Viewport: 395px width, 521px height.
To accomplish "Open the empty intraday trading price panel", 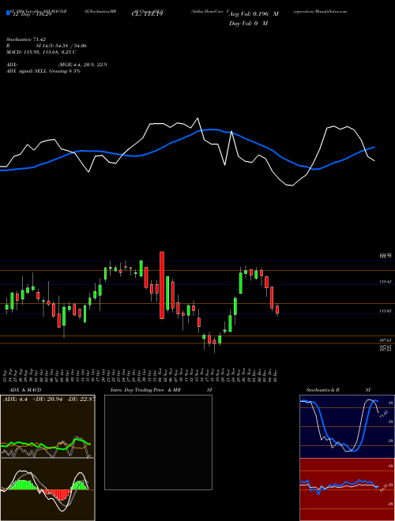I will pyautogui.click(x=158, y=442).
